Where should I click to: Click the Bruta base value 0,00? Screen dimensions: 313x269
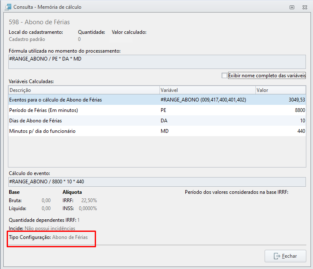click(x=46, y=200)
